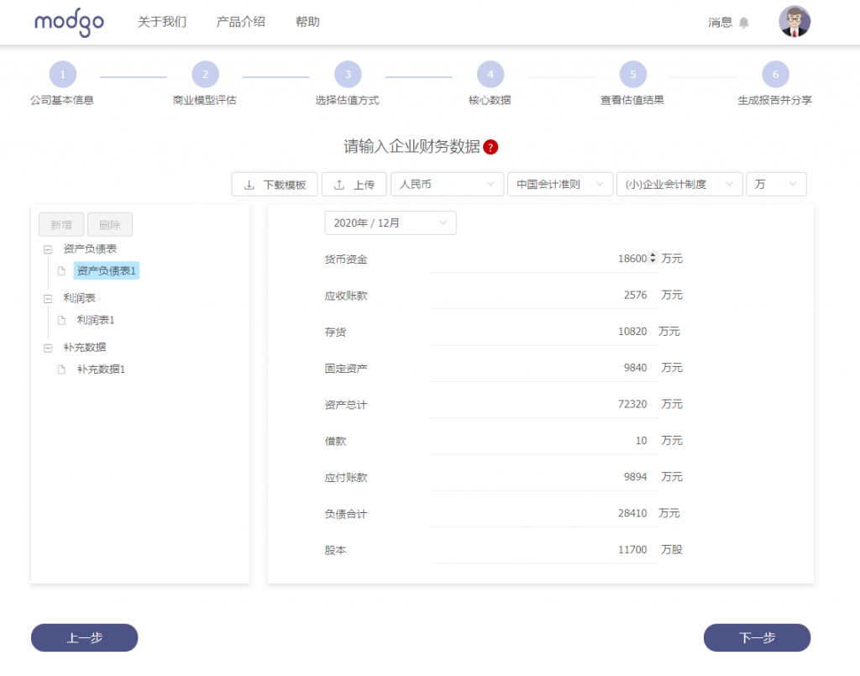Click the red question mark help icon

(491, 147)
